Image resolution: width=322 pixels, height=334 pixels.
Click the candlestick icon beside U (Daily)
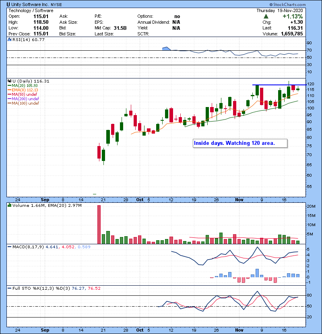coord(9,81)
